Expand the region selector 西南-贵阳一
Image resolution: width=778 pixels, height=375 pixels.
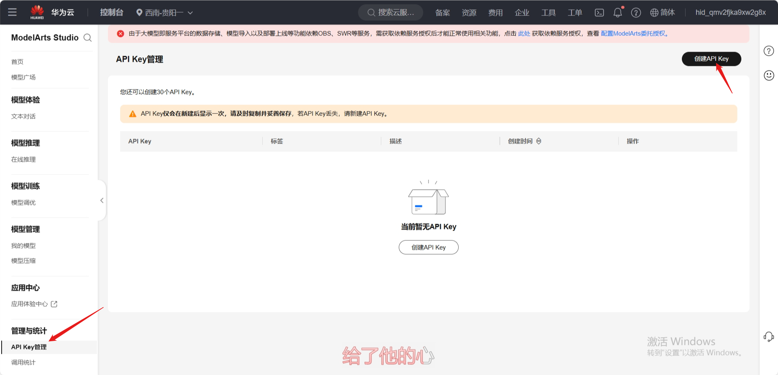point(164,13)
